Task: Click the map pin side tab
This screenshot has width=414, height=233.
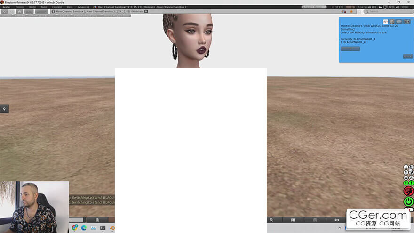Action: pyautogui.click(x=4, y=109)
